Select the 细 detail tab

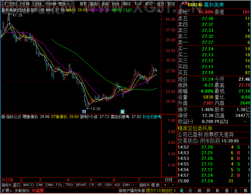[199, 191]
